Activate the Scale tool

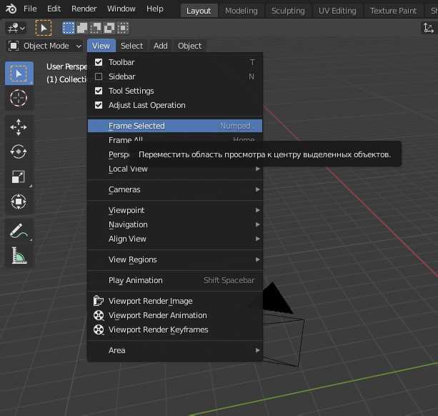pyautogui.click(x=19, y=177)
